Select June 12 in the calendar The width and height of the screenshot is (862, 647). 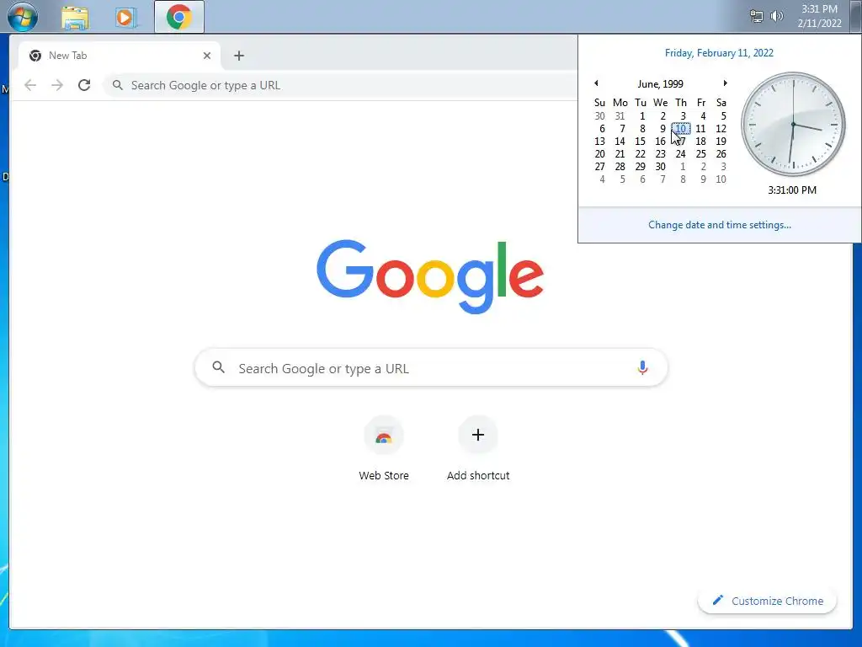(721, 129)
